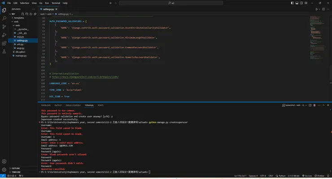Viewport: 332px width, 179px height.
Task: Open the Terminal menu
Action: pos(56,3)
